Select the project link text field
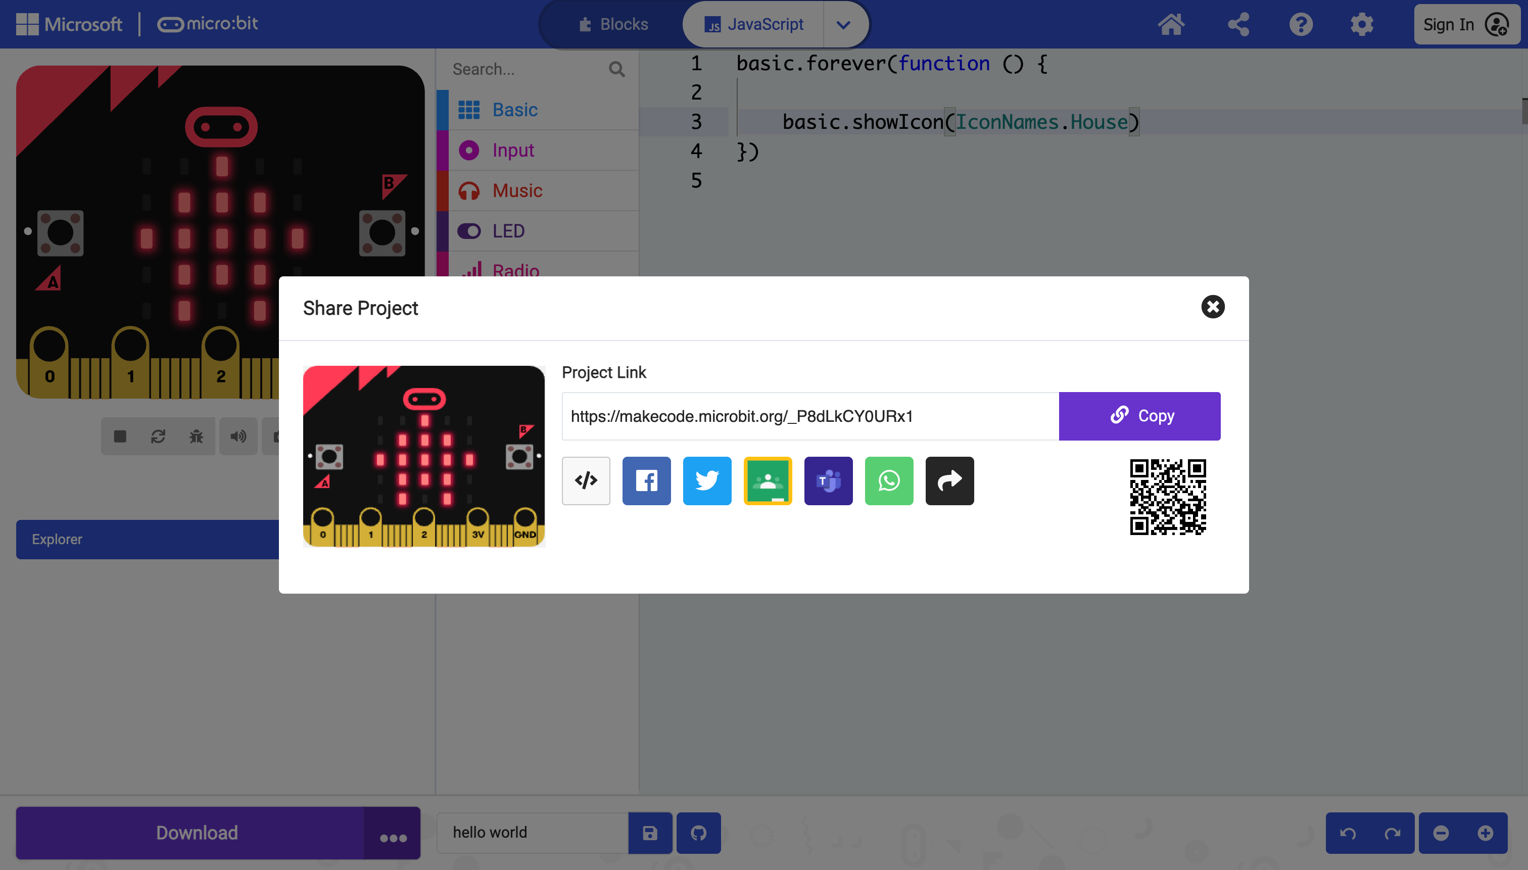 point(809,416)
